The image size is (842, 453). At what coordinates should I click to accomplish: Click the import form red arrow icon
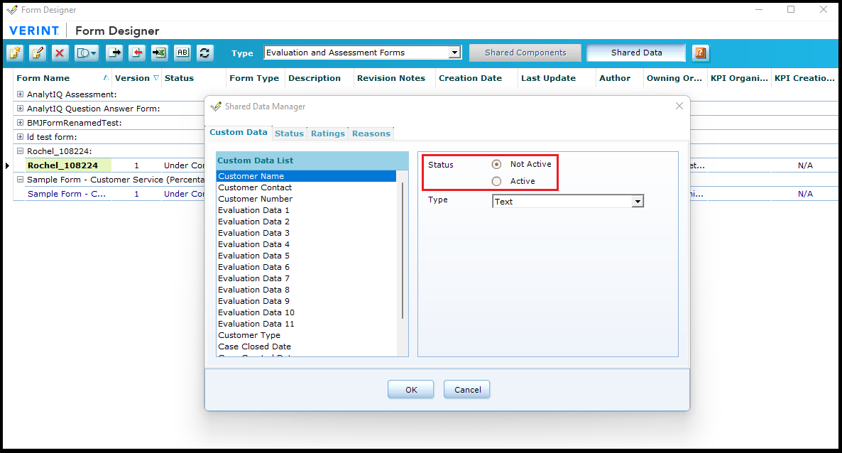[x=137, y=53]
